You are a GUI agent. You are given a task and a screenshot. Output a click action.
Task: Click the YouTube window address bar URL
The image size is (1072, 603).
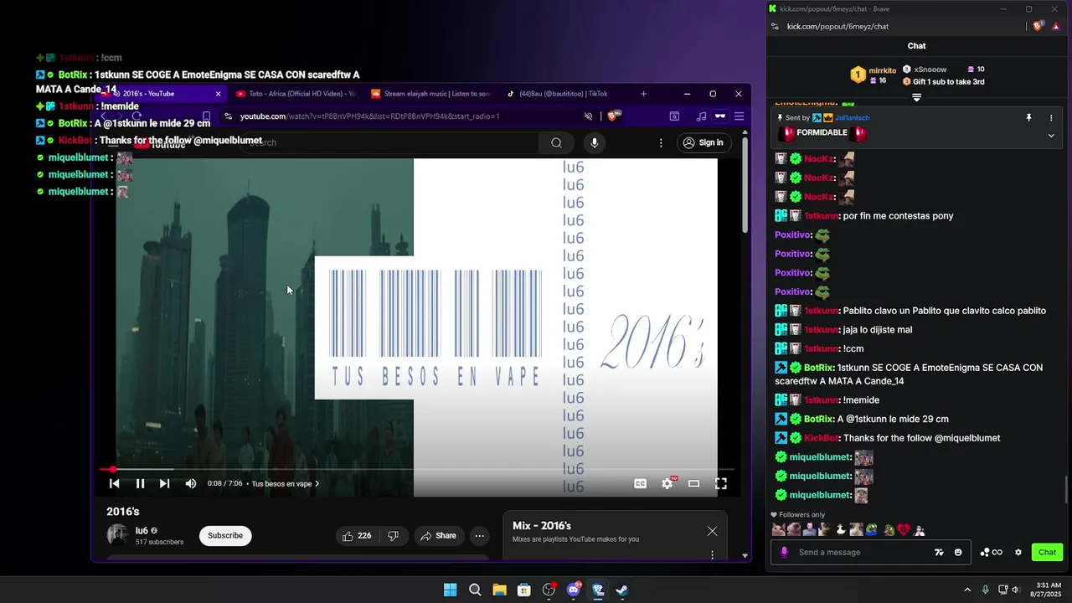pyautogui.click(x=369, y=116)
